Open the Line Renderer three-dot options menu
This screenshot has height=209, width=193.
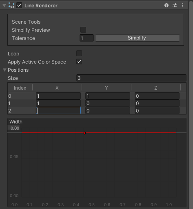click(183, 5)
